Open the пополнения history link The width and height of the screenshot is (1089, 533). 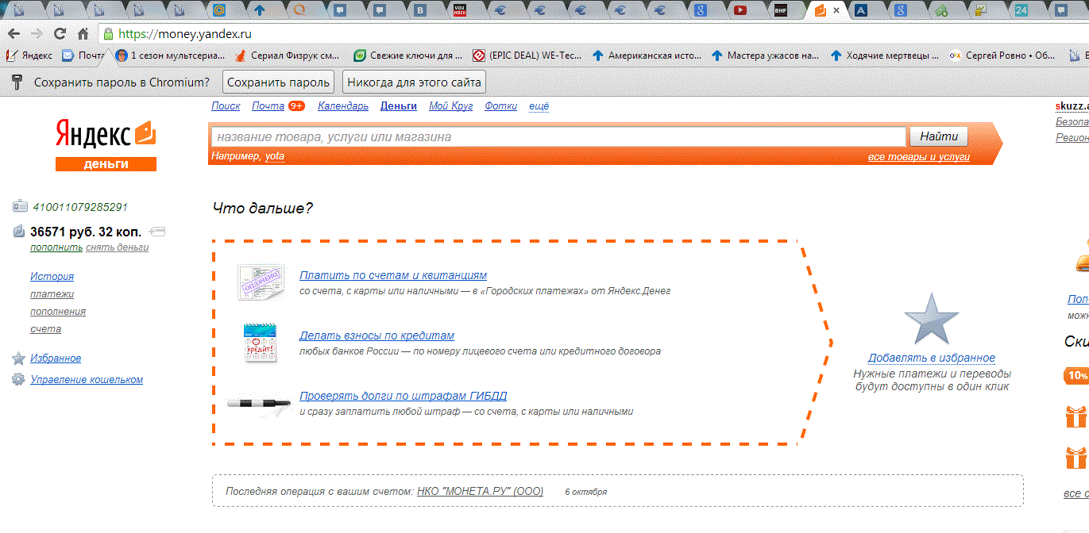[58, 312]
